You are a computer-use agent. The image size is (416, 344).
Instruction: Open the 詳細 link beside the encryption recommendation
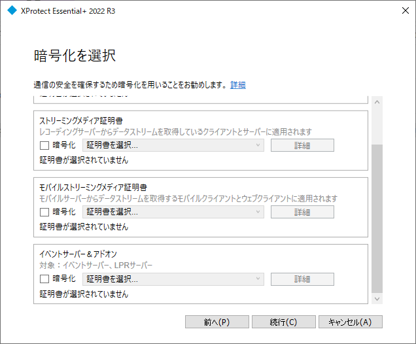click(x=238, y=85)
